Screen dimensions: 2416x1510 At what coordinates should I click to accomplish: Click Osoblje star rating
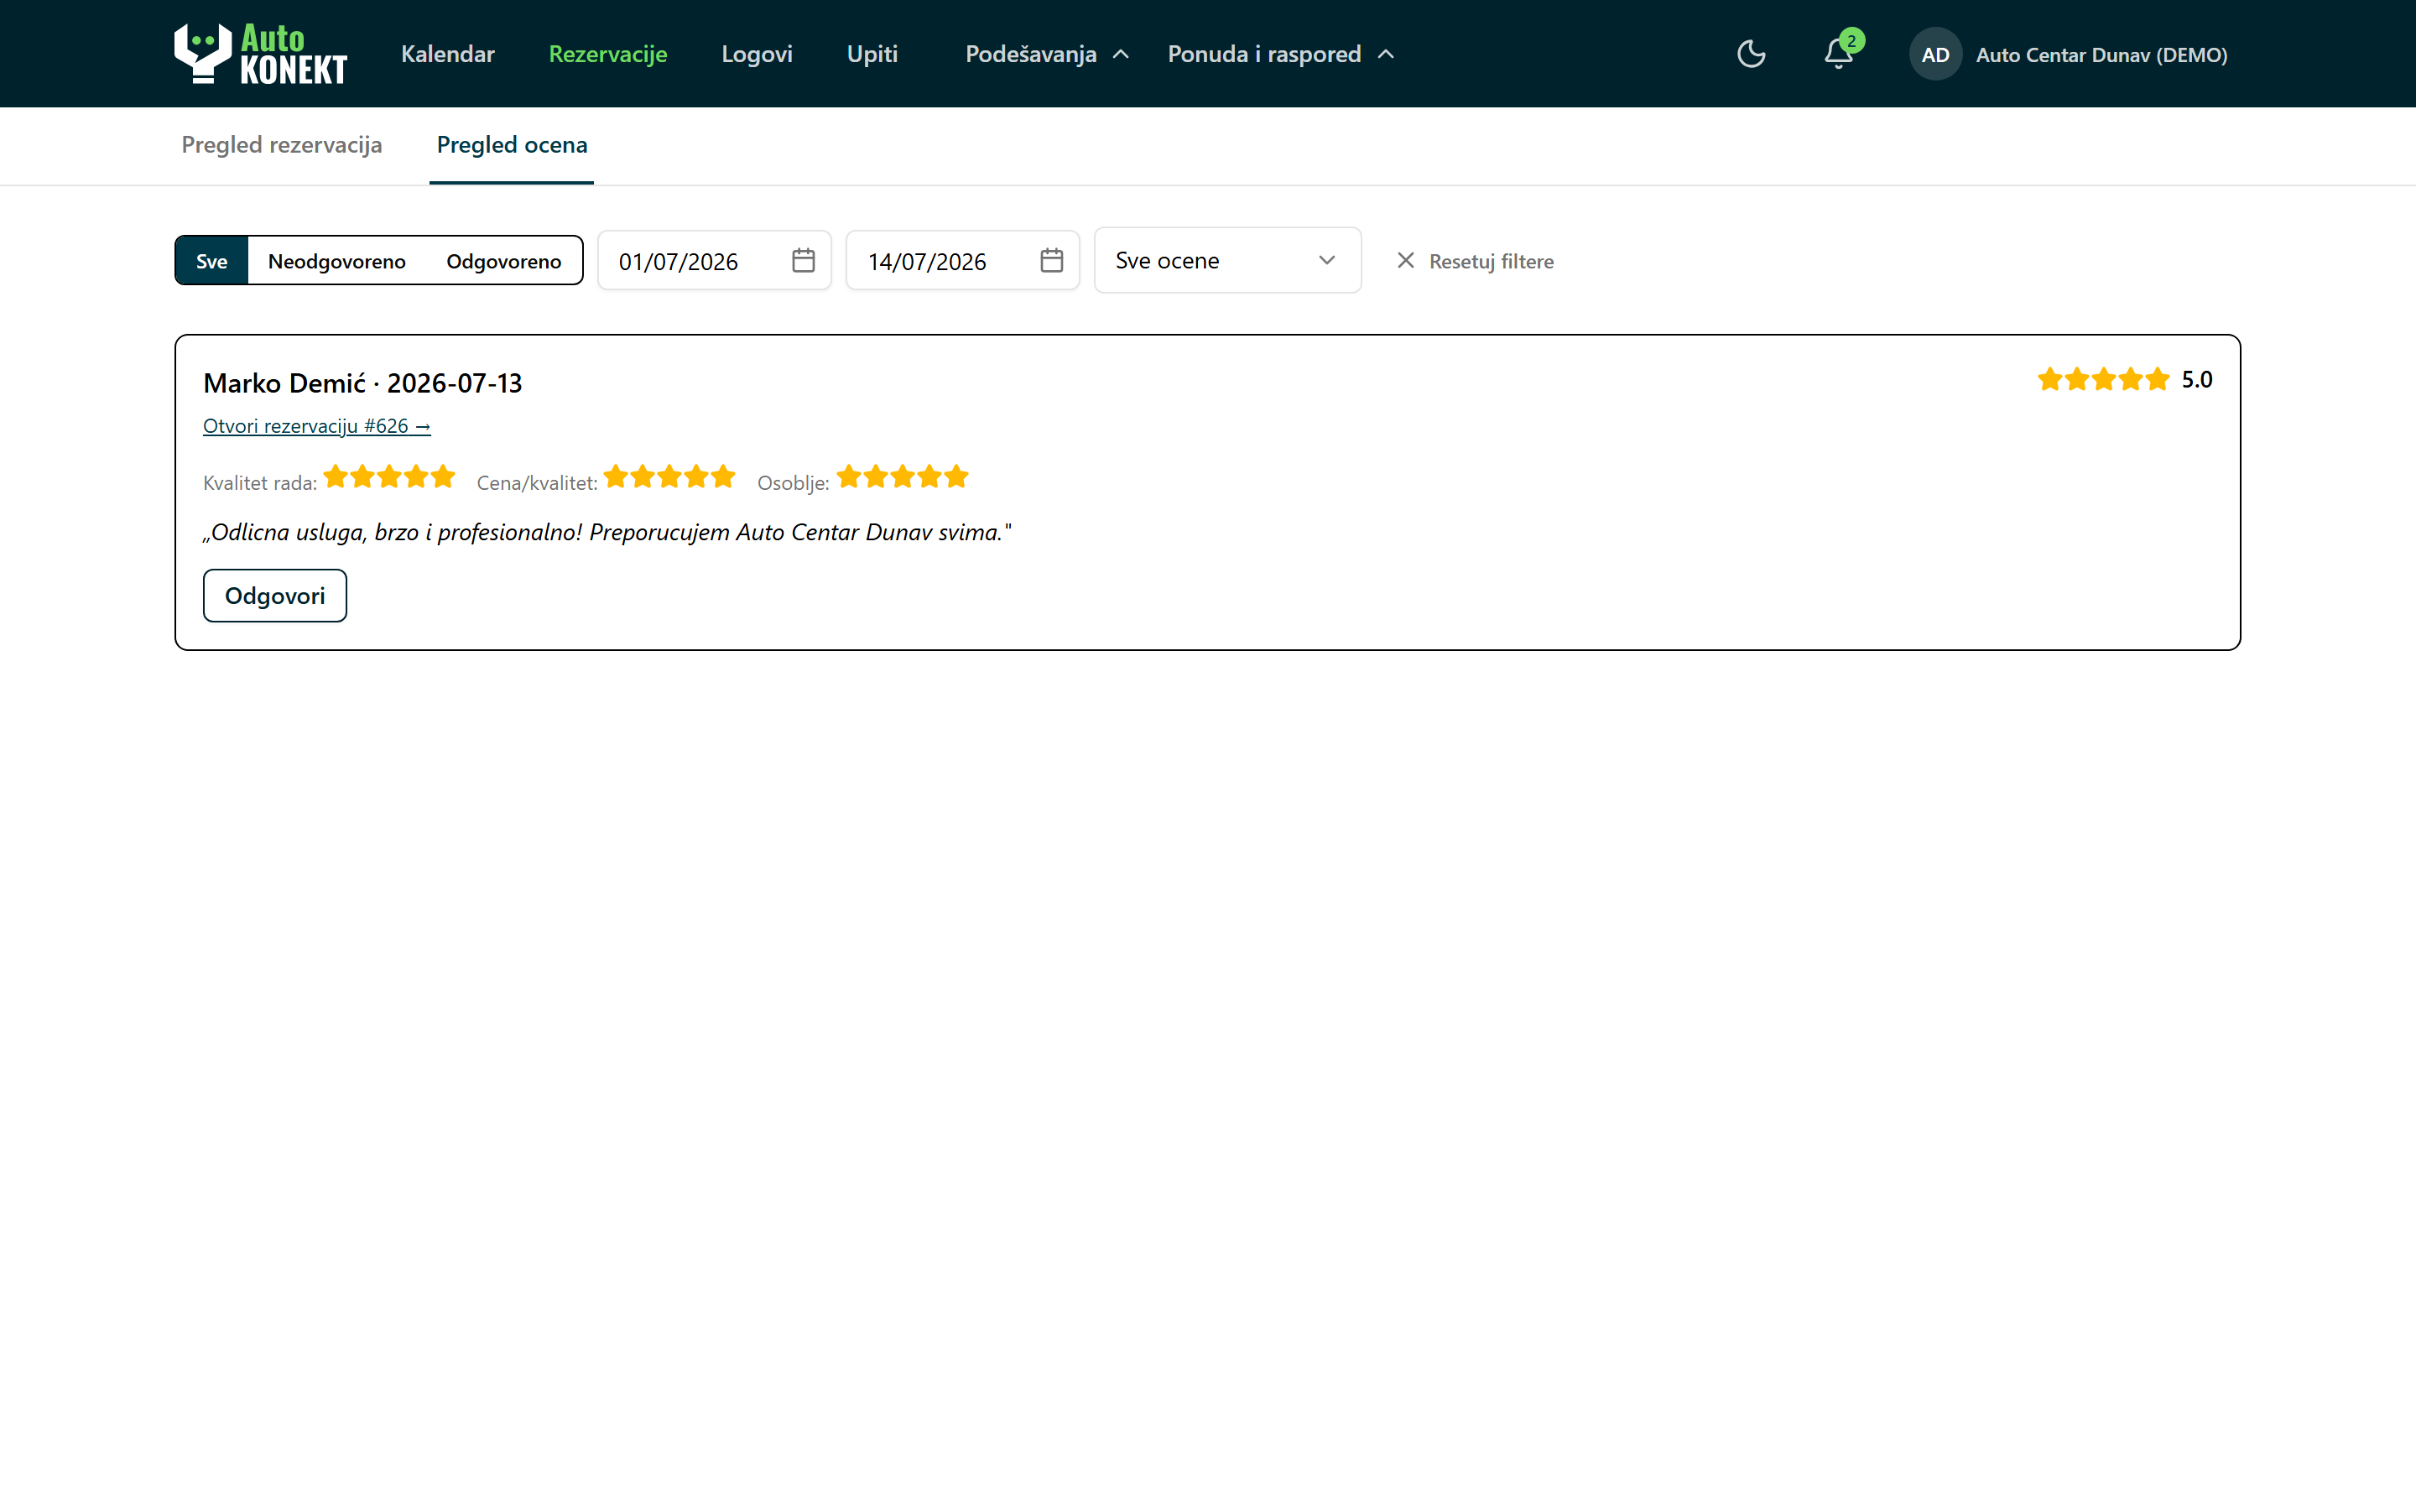[903, 477]
